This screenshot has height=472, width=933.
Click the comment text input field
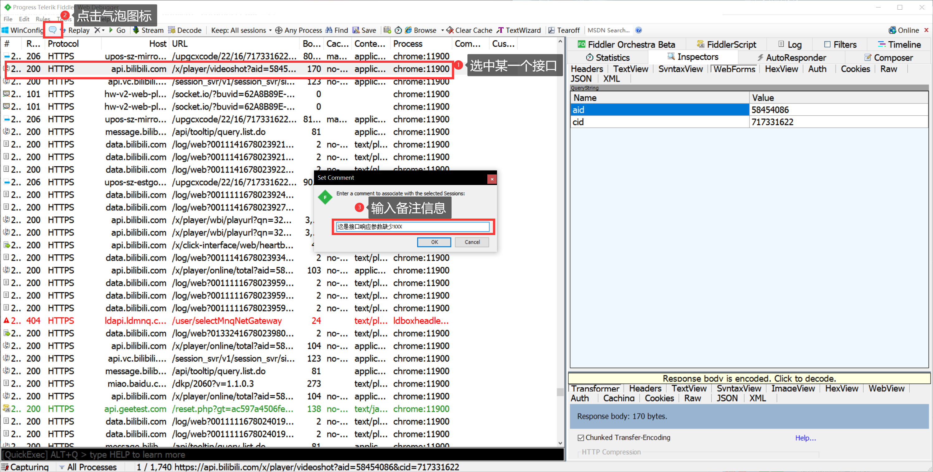(x=413, y=227)
